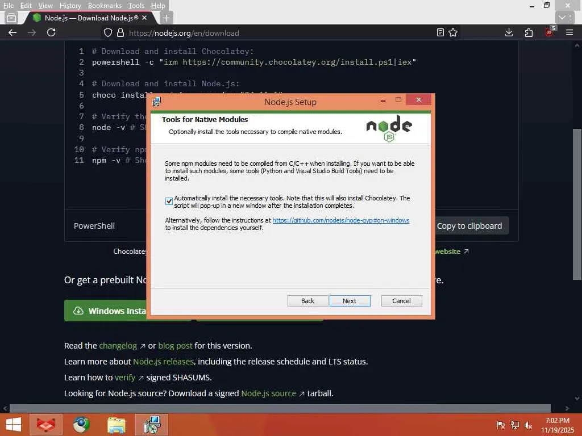This screenshot has width=582, height=436.
Task: Open the File menu
Action: pyautogui.click(x=8, y=6)
